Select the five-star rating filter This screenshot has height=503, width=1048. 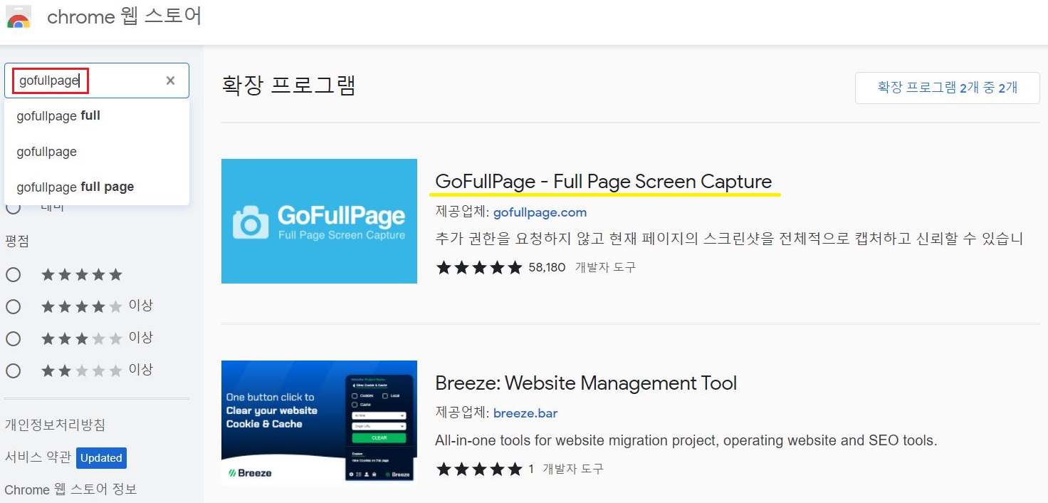pos(13,274)
